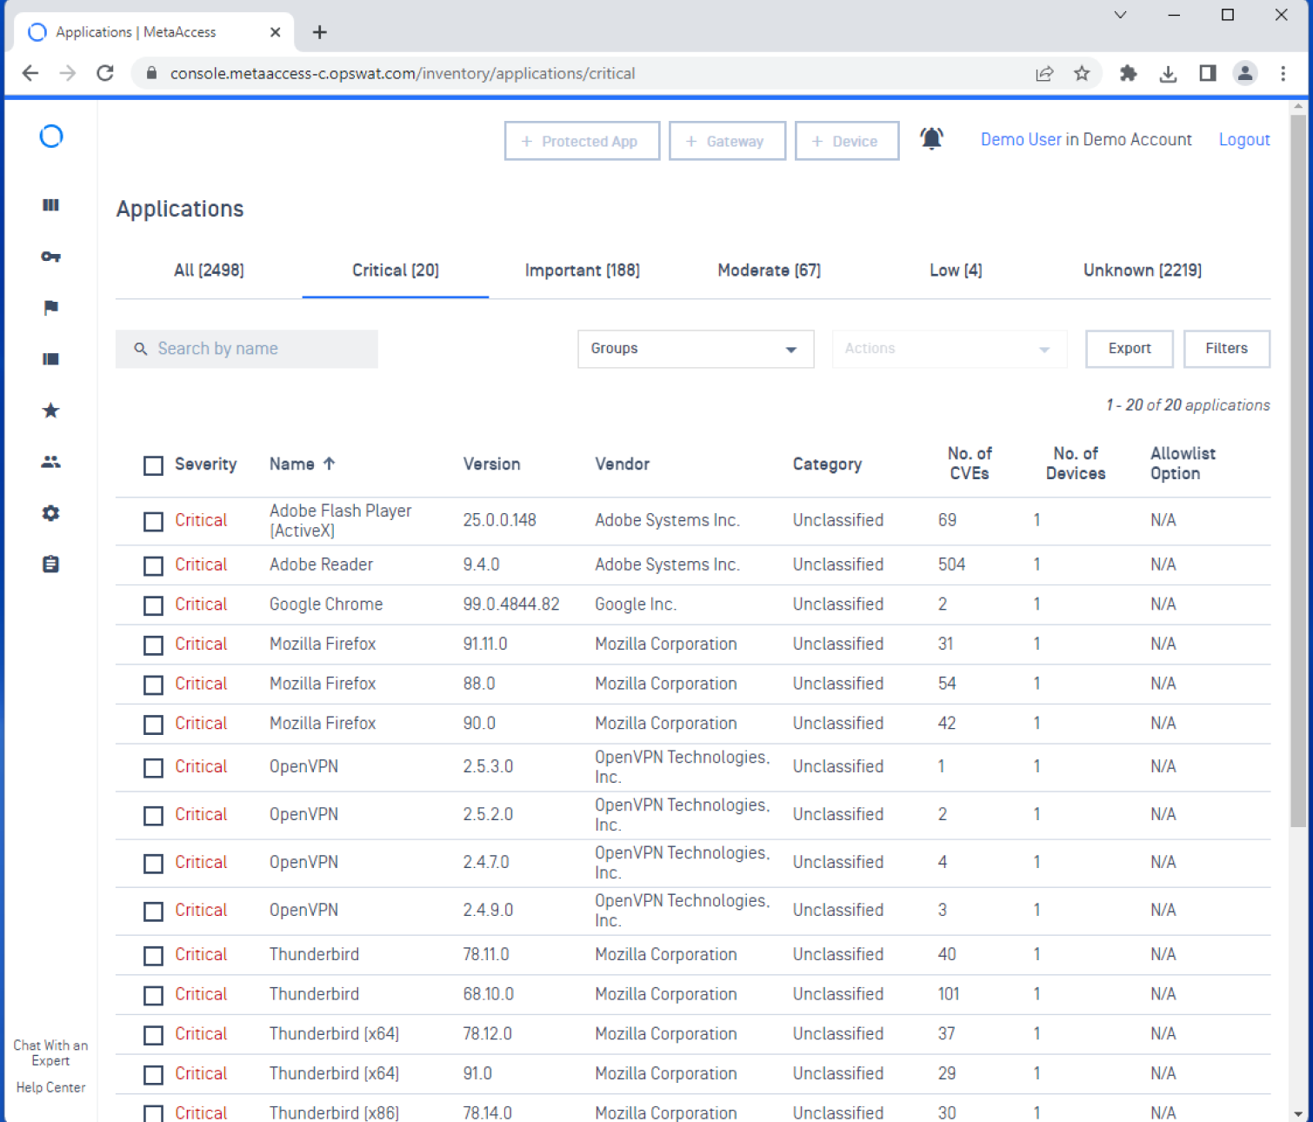
Task: Click the Search by name field
Action: [x=247, y=349]
